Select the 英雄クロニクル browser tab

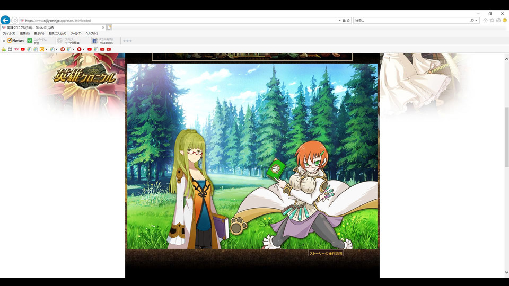coord(52,28)
